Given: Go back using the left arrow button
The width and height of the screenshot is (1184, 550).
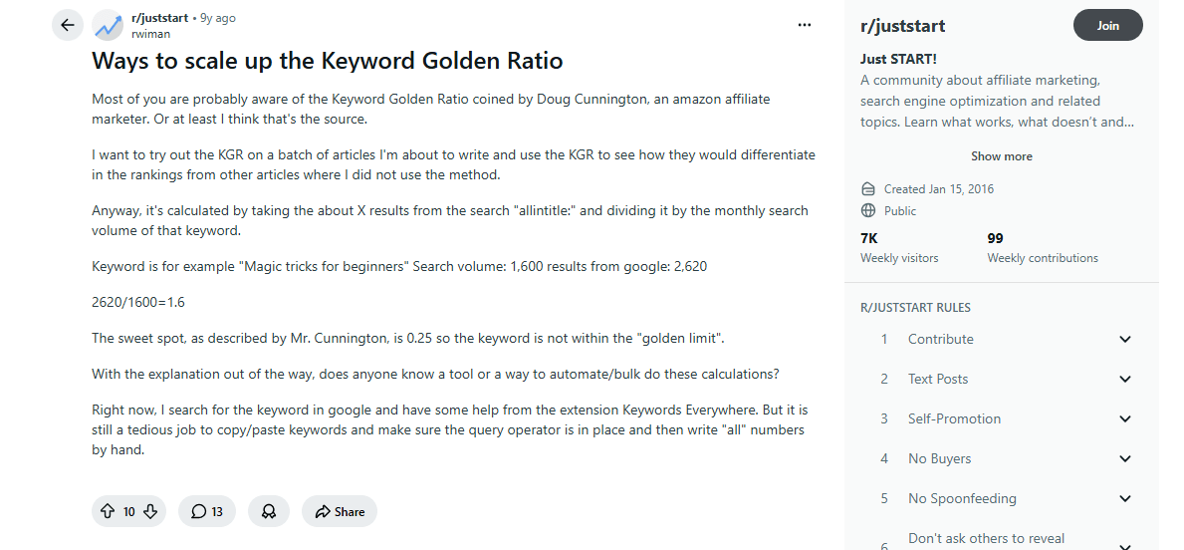Looking at the screenshot, I should coord(67,25).
